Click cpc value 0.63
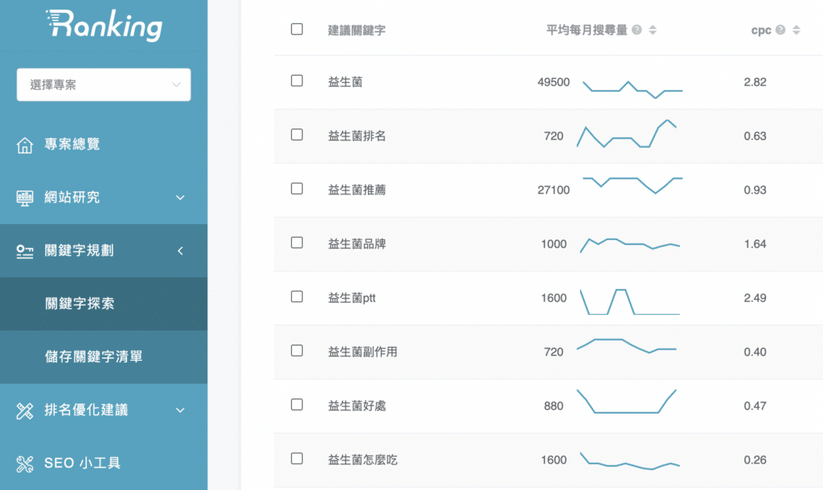The height and width of the screenshot is (490, 823). [x=755, y=137]
